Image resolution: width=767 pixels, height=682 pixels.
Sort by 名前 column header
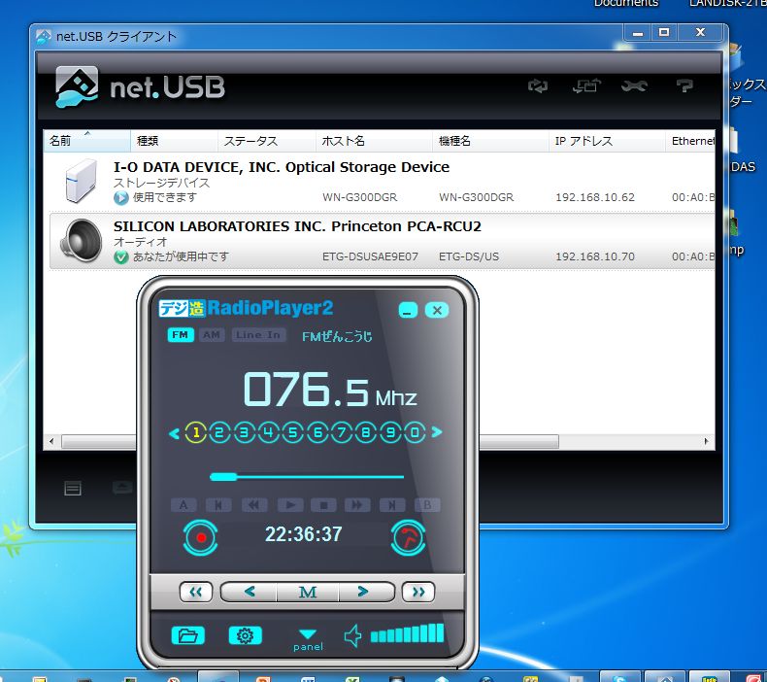point(86,141)
